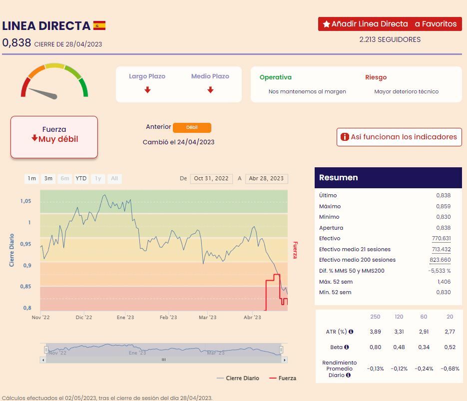467x401 pixels.
Task: Click the ATR 250 value 3,89
Action: 375,332
